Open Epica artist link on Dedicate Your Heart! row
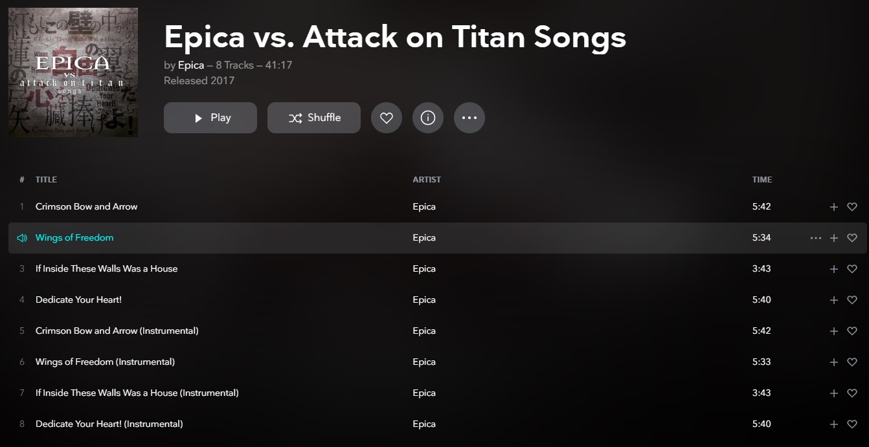 (x=424, y=300)
